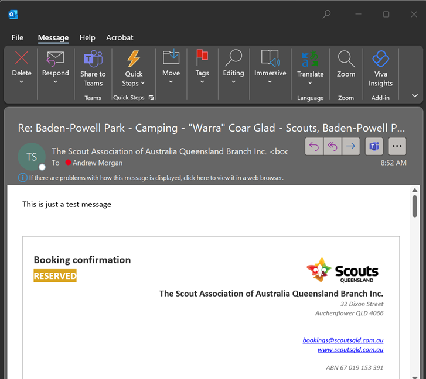Click the Respond envelope icon

[x=55, y=58]
